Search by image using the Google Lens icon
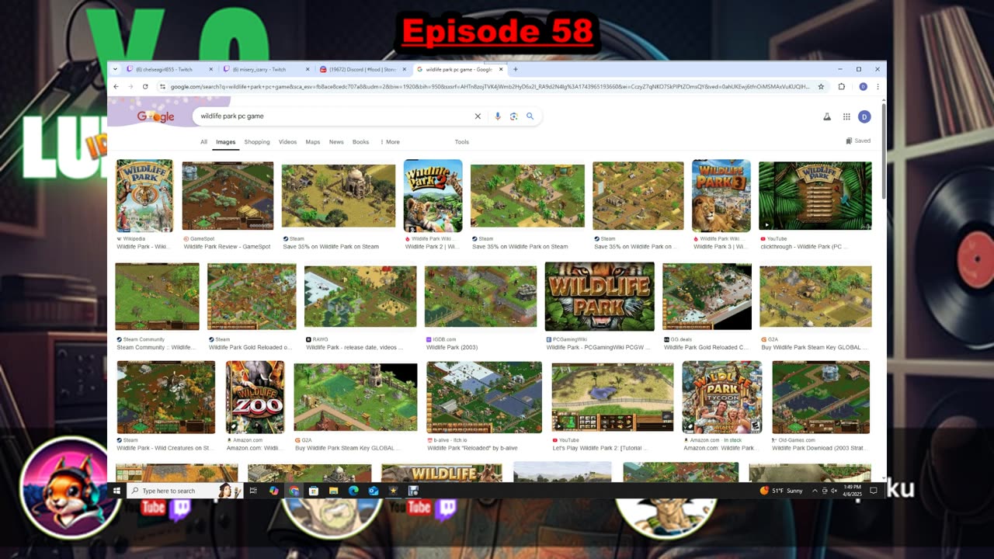 (513, 116)
